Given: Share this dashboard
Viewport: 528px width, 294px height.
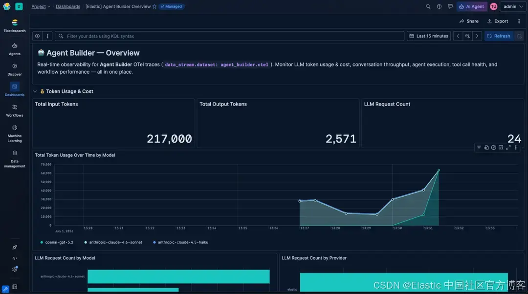Looking at the screenshot, I should pos(469,21).
